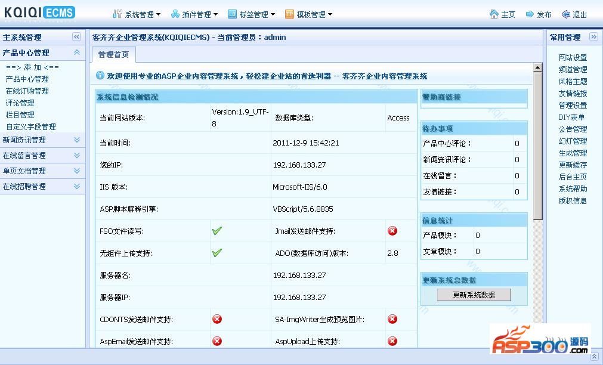Click 退出 to log out

580,15
